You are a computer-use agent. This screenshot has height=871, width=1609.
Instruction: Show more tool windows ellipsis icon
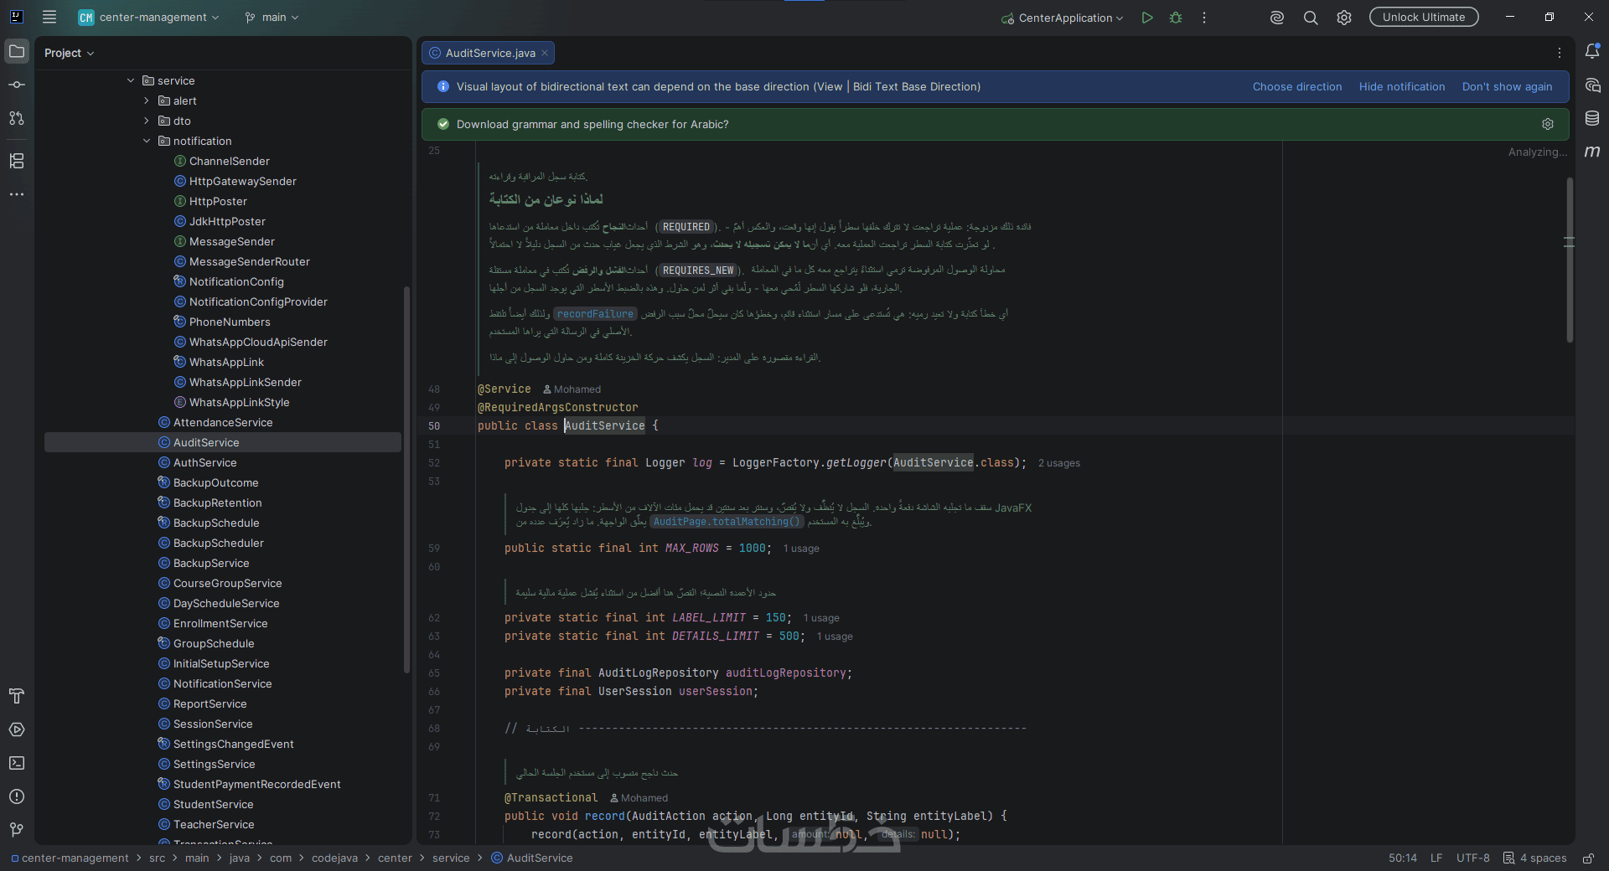[17, 194]
